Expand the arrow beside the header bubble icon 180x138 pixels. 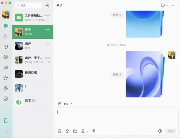[x=167, y=5]
